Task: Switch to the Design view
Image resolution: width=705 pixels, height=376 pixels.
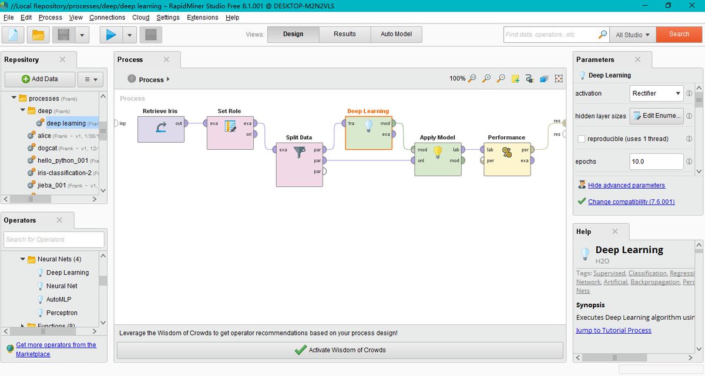Action: tap(293, 34)
